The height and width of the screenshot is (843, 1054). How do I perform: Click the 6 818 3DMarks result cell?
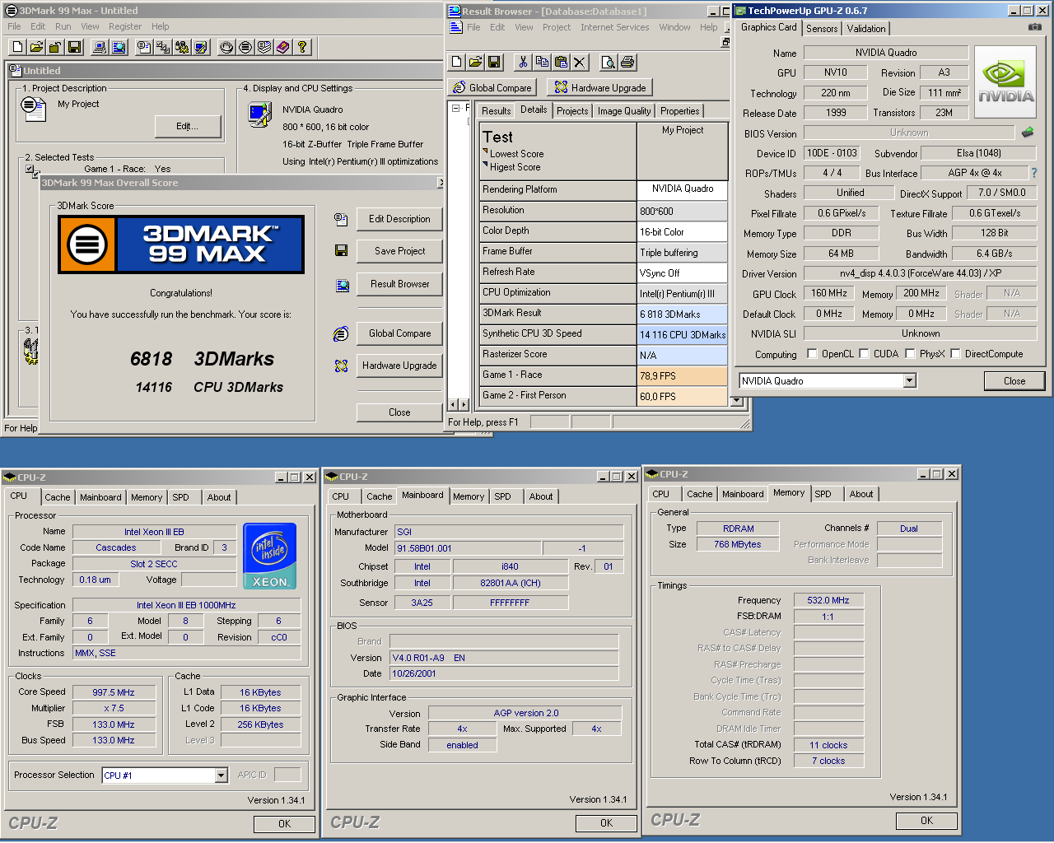point(683,314)
